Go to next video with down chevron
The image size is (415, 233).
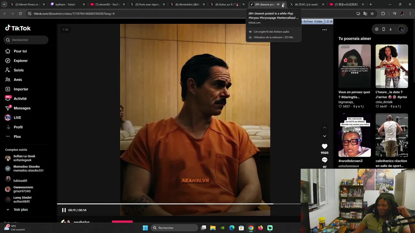(325, 136)
